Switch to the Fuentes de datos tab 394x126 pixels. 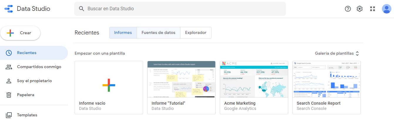pyautogui.click(x=158, y=33)
